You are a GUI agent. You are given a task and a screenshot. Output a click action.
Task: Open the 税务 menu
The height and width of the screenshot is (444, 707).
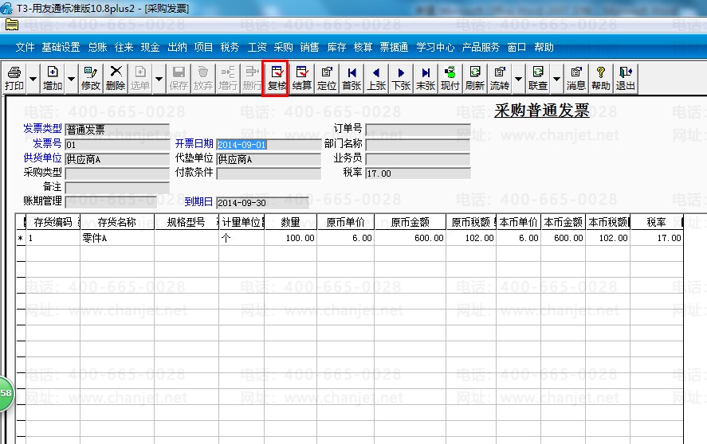pos(230,47)
